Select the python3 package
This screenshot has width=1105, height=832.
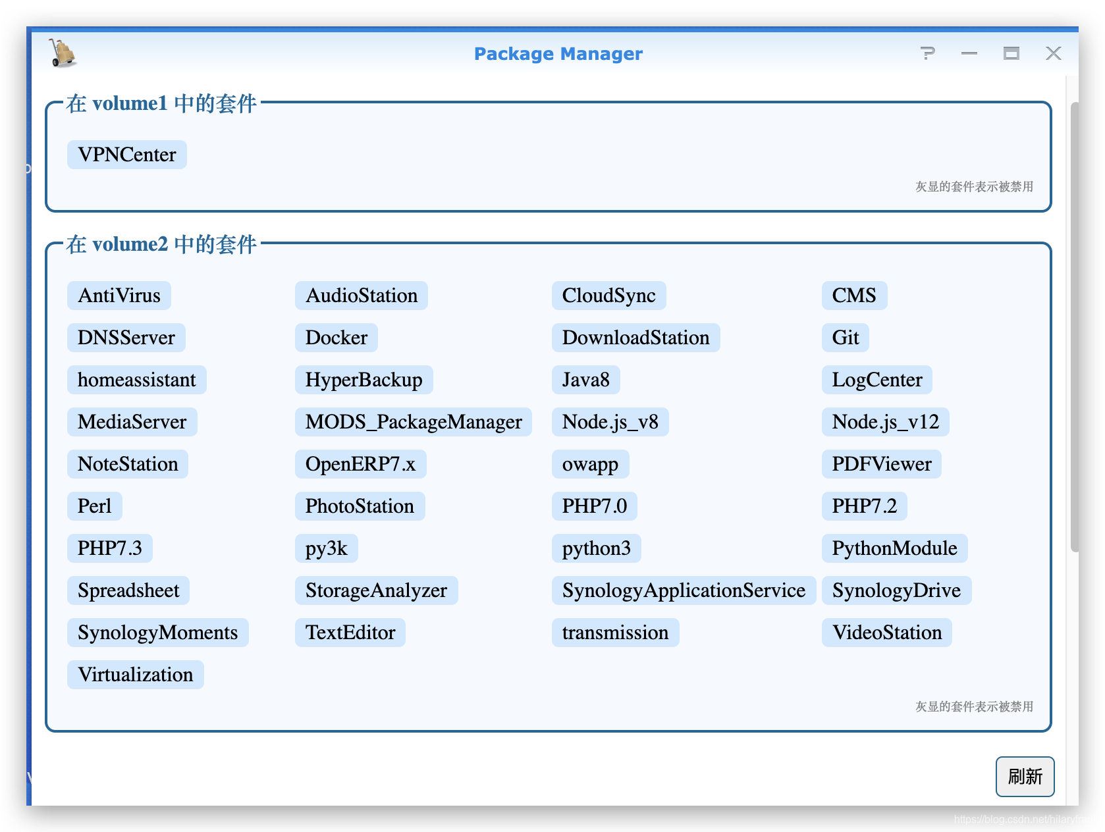(x=597, y=548)
